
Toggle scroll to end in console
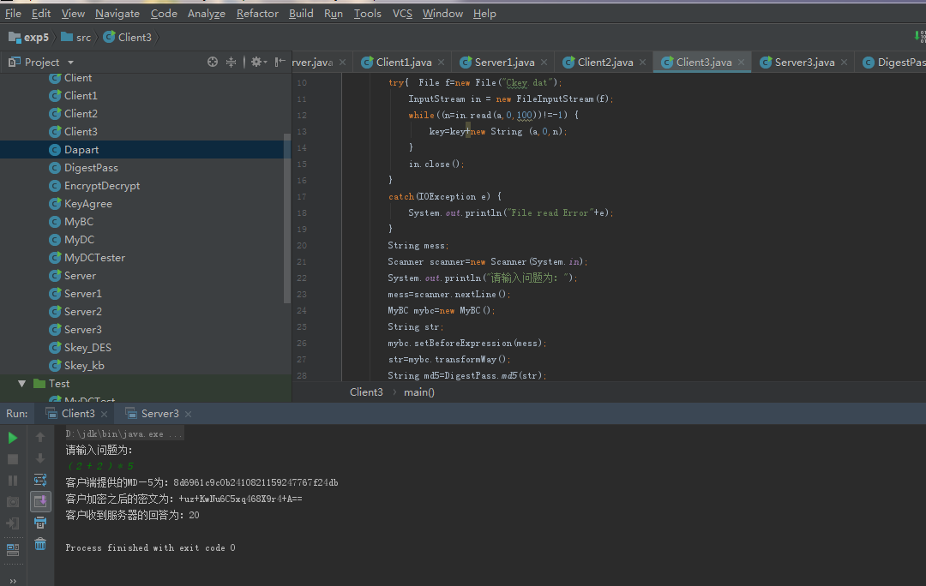(40, 501)
